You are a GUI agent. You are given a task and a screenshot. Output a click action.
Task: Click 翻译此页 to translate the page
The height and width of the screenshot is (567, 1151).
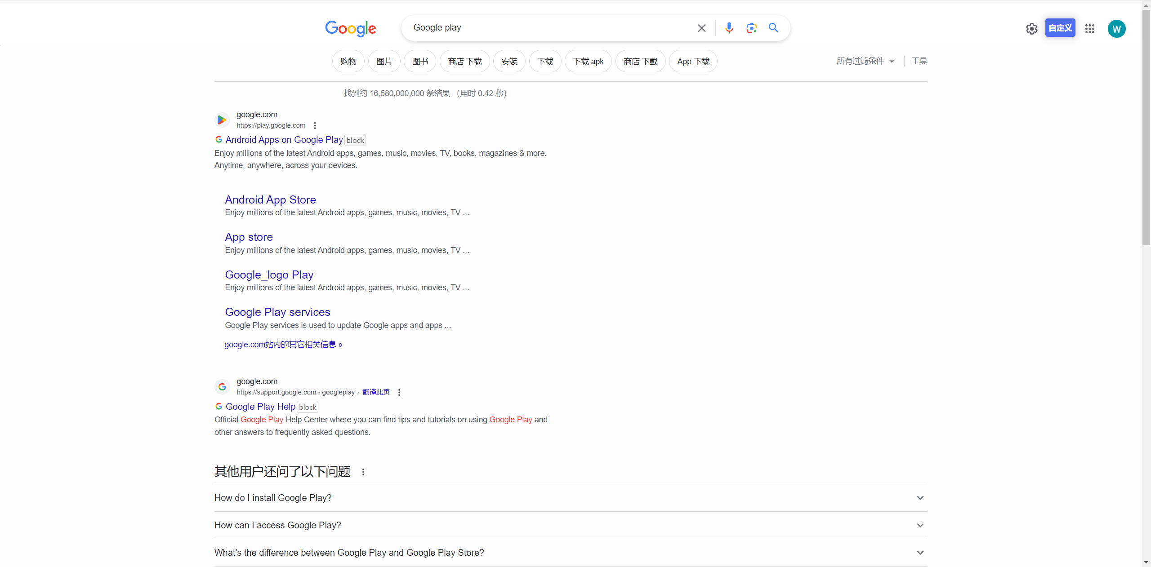pyautogui.click(x=376, y=392)
